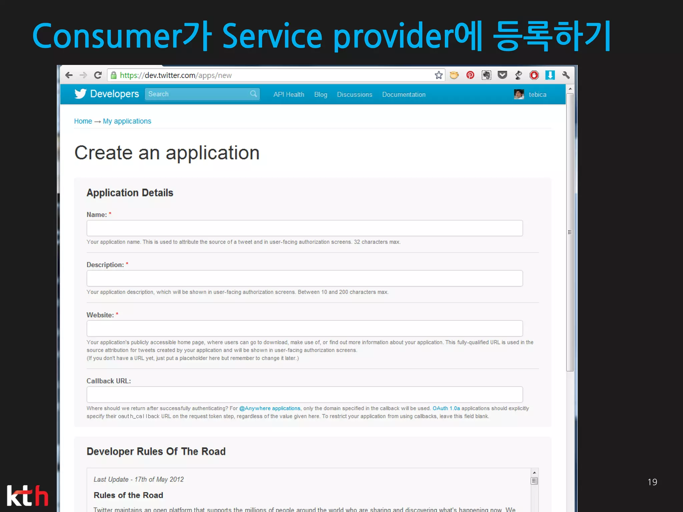Click the Website input field

304,329
